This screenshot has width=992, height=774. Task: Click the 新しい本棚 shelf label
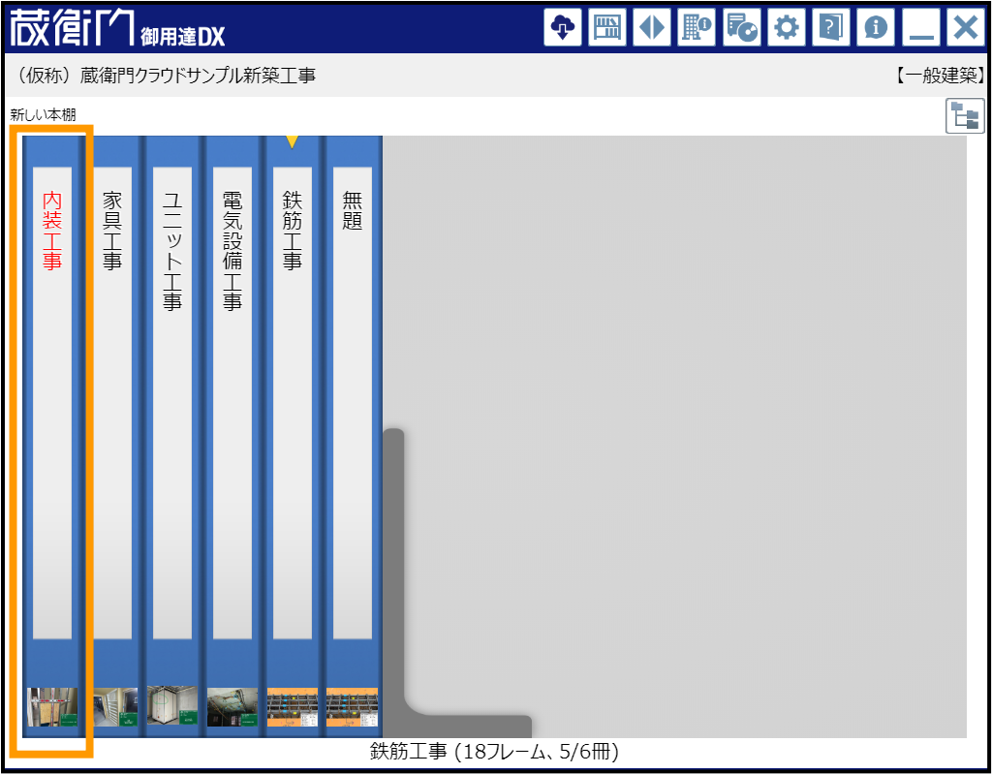tap(43, 114)
